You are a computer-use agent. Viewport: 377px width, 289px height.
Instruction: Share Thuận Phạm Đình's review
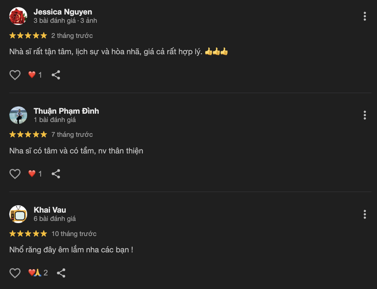pyautogui.click(x=56, y=174)
